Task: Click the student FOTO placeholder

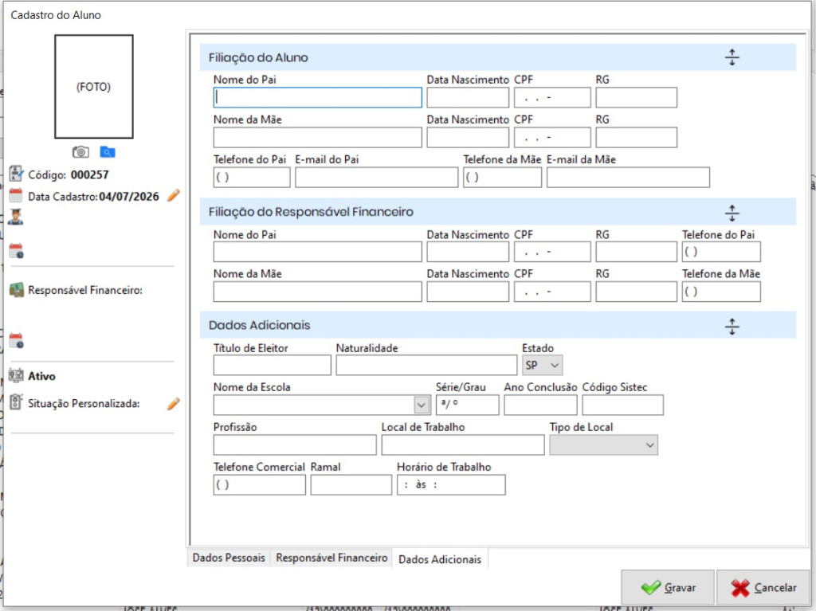Action: pyautogui.click(x=94, y=86)
